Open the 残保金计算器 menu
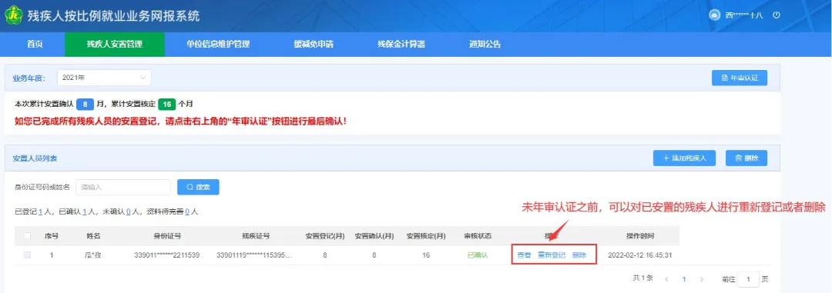Image resolution: width=832 pixels, height=293 pixels. coord(401,45)
